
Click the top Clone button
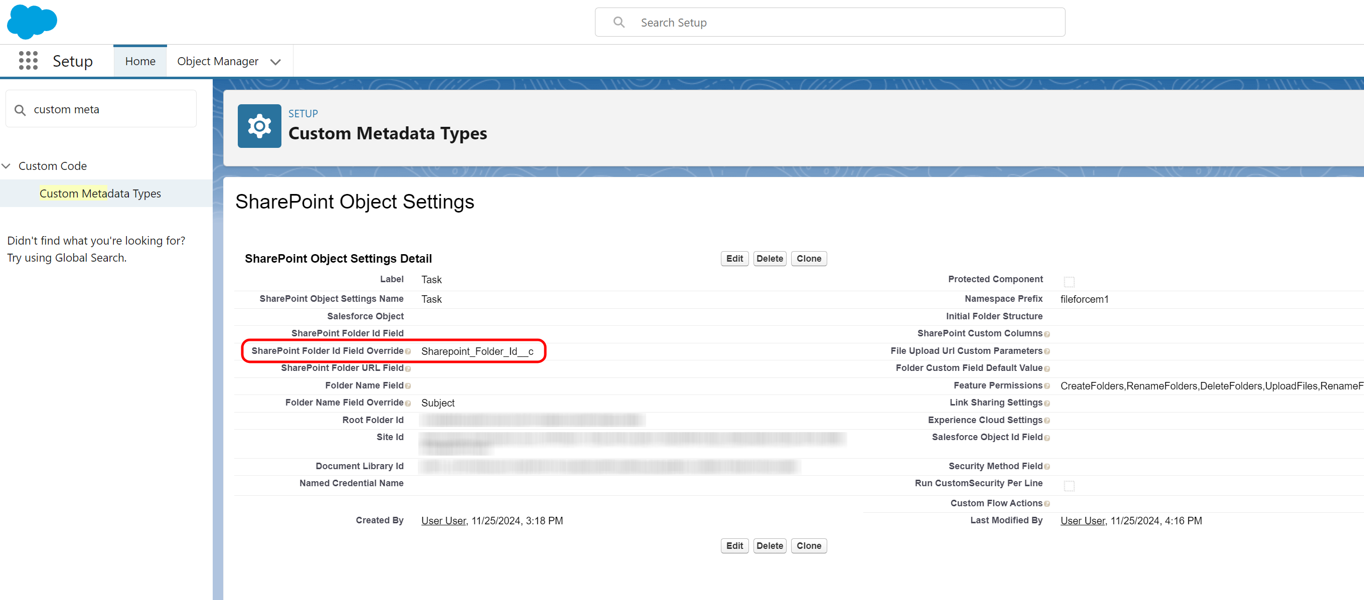(x=809, y=259)
